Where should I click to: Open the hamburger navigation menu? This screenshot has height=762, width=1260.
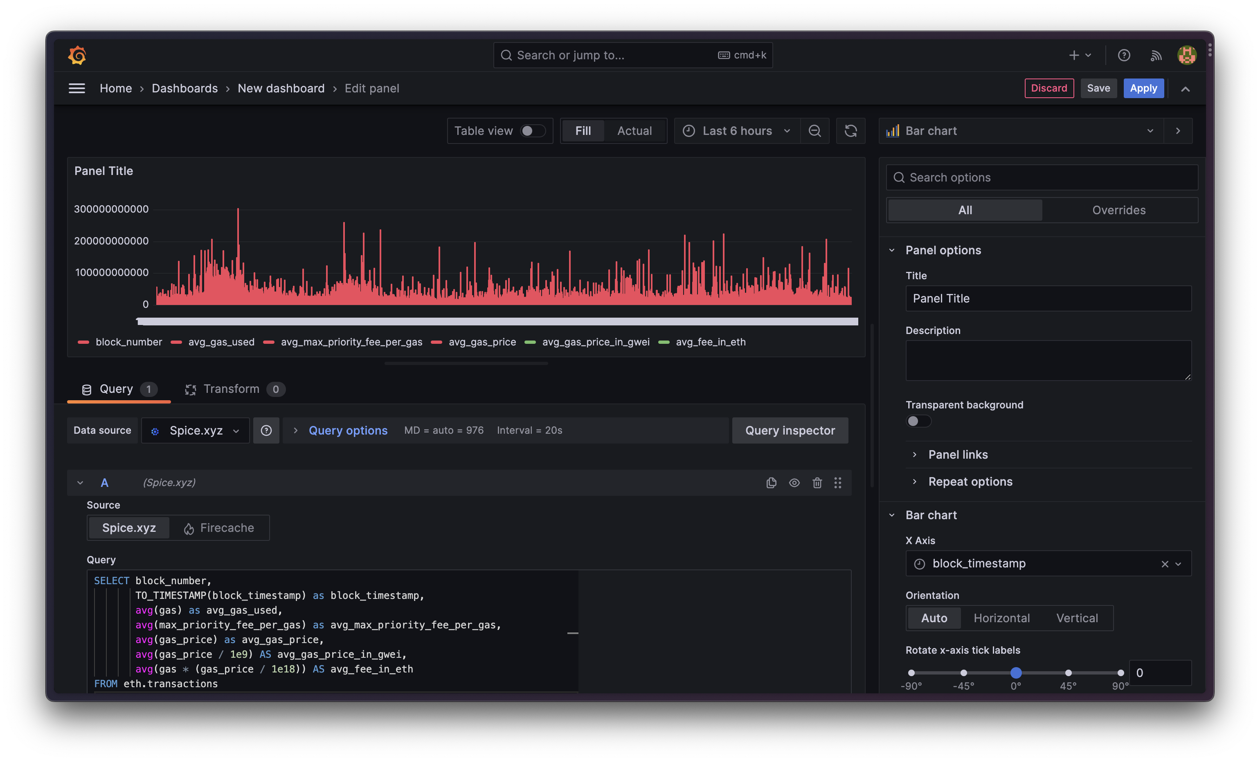point(77,88)
